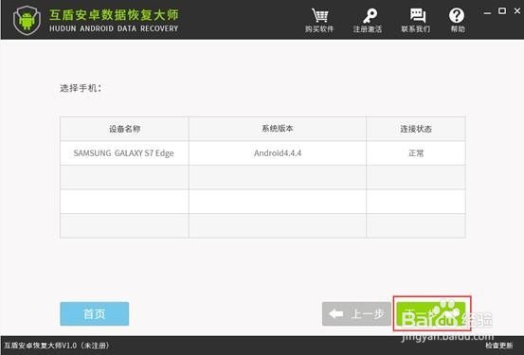
Task: Click the green next step button
Action: (431, 313)
